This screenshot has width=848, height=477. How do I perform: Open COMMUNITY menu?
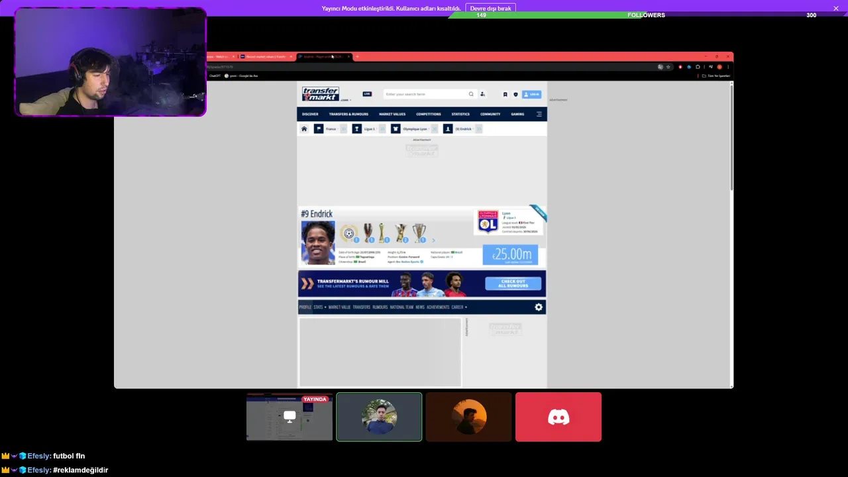(x=490, y=114)
